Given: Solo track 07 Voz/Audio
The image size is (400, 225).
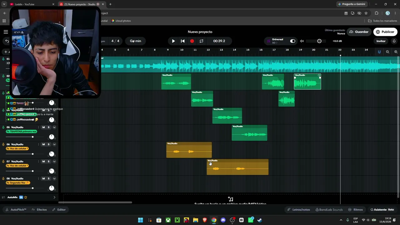Looking at the screenshot, I should point(48,162).
